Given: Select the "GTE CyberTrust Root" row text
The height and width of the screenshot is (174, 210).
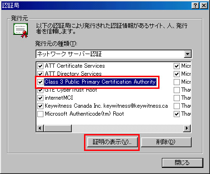Looking at the screenshot, I should [71, 90].
